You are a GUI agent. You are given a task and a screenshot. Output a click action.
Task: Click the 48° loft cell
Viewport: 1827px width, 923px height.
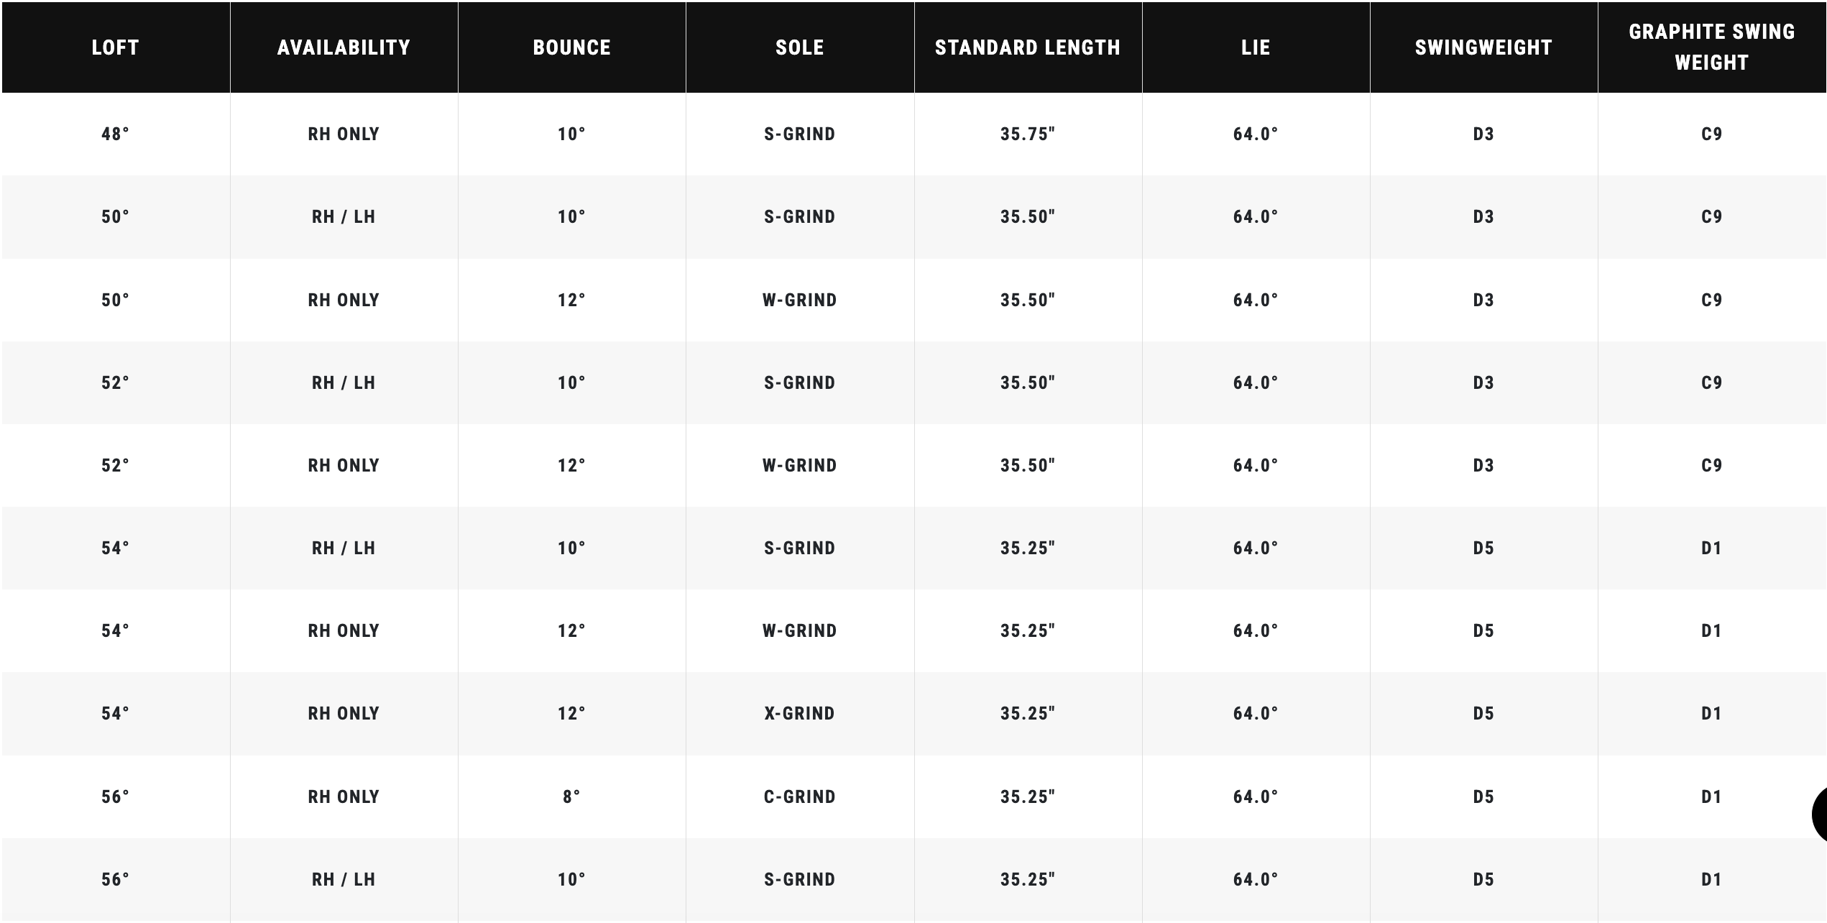(x=115, y=134)
